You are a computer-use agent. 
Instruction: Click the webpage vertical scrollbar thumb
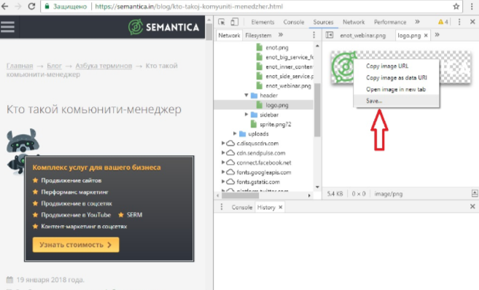tap(209, 32)
